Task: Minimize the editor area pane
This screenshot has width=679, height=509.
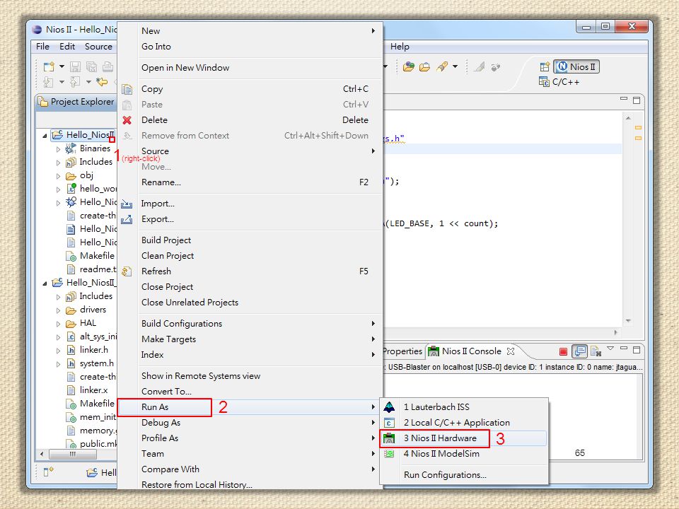Action: point(624,99)
